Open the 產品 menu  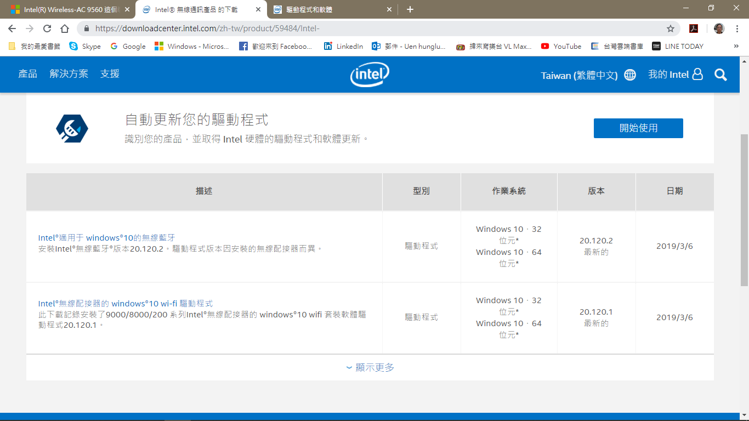tap(28, 74)
